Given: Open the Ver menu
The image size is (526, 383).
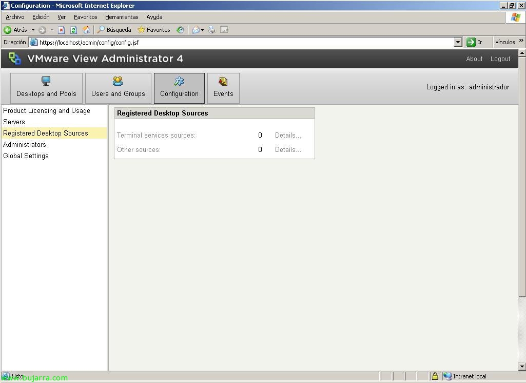Looking at the screenshot, I should point(62,17).
